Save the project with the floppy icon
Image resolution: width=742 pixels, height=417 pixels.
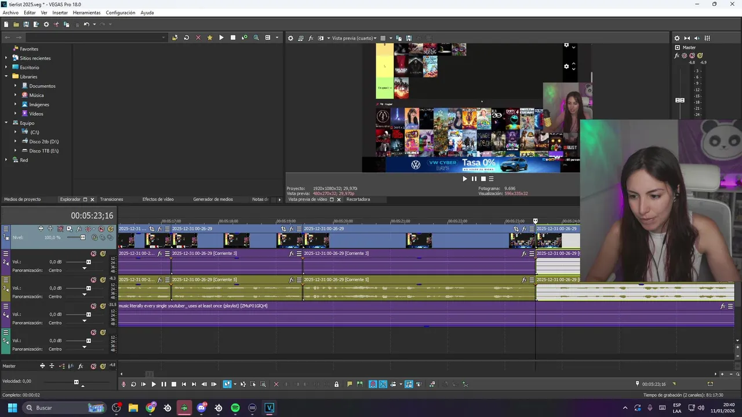click(x=26, y=24)
